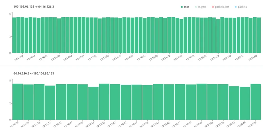The image size is (263, 132).
Task: Click the 12:19:33 x-axis label in bottom chart
Action: pyautogui.click(x=187, y=125)
